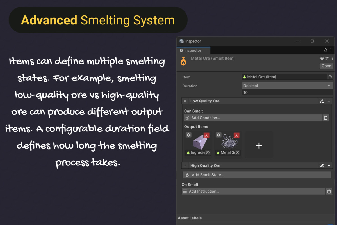Click the presets icon next to the help icon
Screen dimensions: 337x225
click(x=327, y=58)
